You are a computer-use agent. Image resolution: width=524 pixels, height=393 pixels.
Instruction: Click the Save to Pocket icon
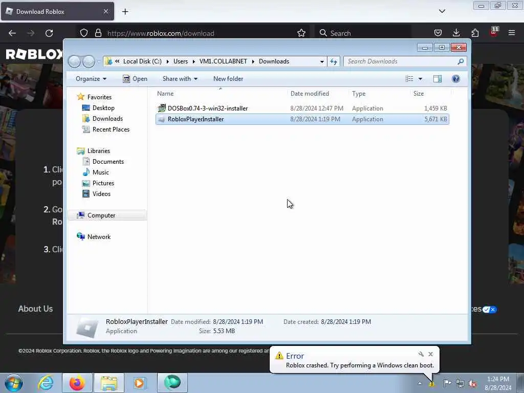438,33
